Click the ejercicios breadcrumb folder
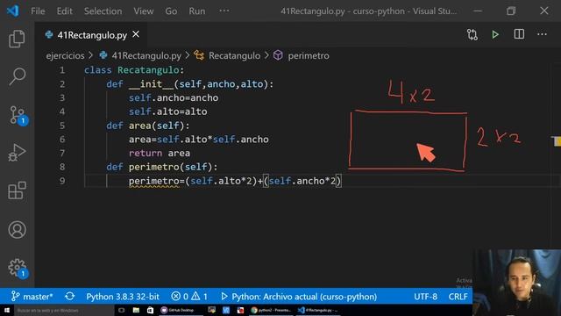The image size is (561, 316). [x=65, y=55]
